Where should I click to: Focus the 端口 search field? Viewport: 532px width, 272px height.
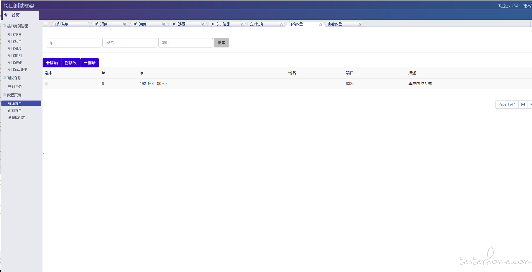186,43
